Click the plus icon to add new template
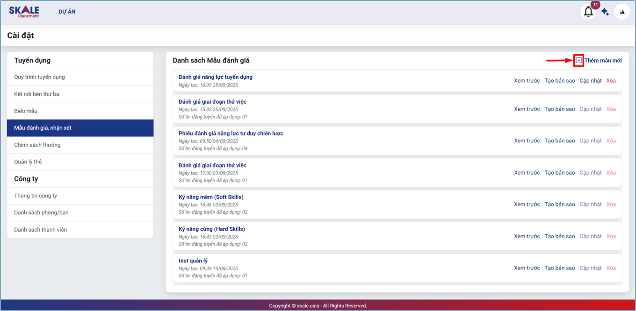 (x=579, y=60)
